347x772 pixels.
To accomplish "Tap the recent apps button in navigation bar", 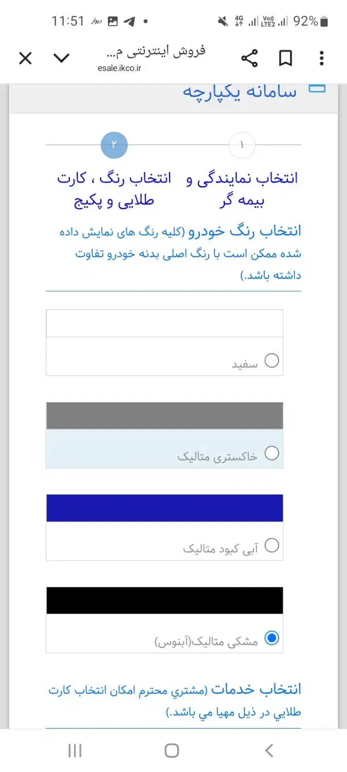I will [x=75, y=751].
